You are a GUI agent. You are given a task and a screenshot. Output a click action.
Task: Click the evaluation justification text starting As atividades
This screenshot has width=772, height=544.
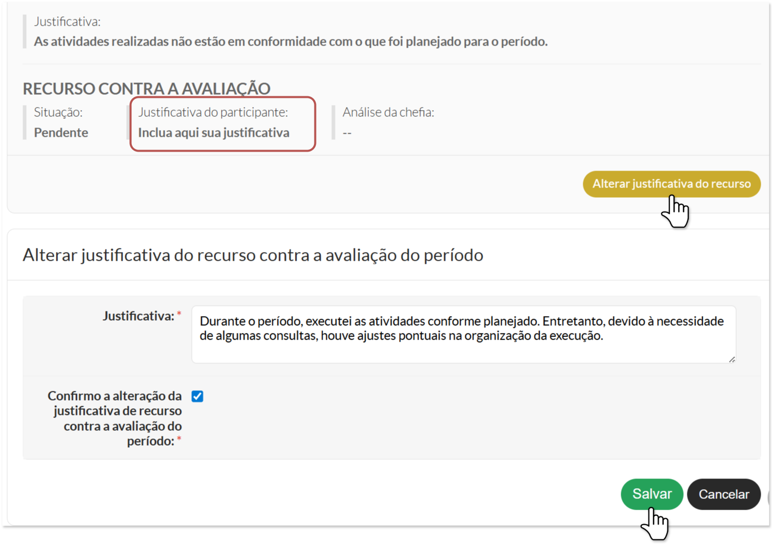[290, 41]
